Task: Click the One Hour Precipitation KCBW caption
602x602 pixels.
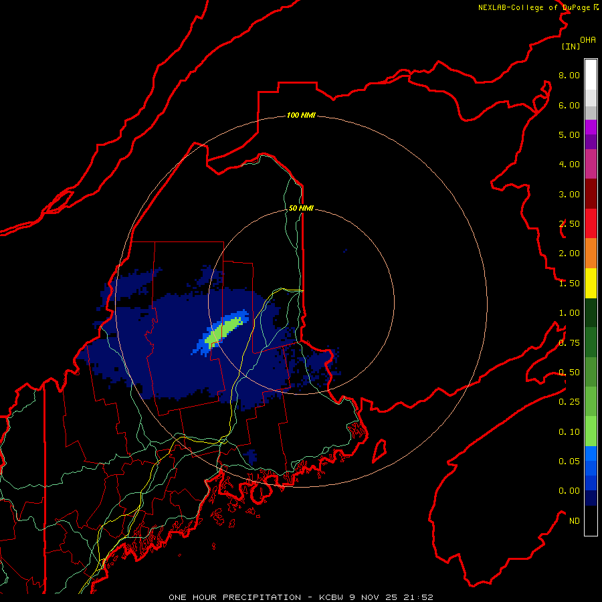Action: click(x=301, y=597)
